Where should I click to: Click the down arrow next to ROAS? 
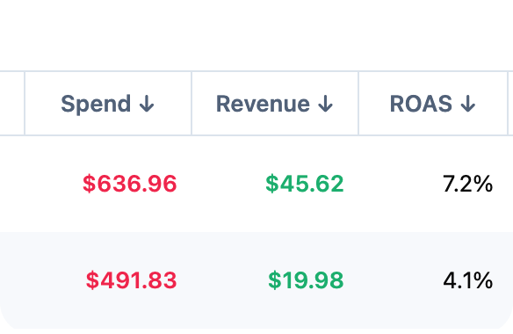(x=468, y=104)
